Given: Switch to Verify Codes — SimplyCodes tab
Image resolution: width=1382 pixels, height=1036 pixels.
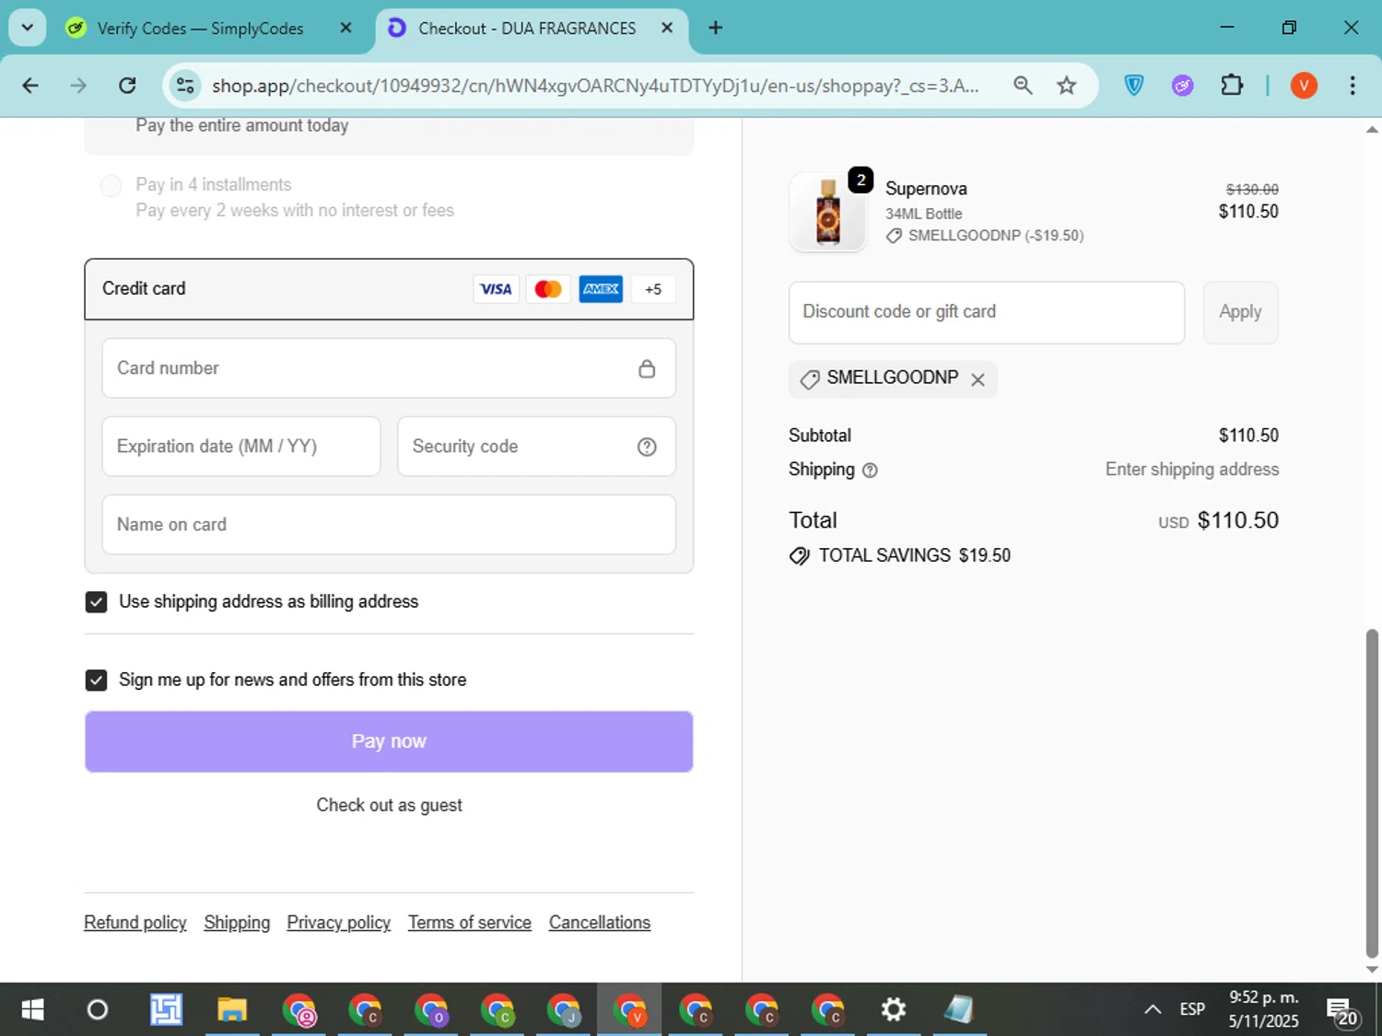Looking at the screenshot, I should [201, 29].
